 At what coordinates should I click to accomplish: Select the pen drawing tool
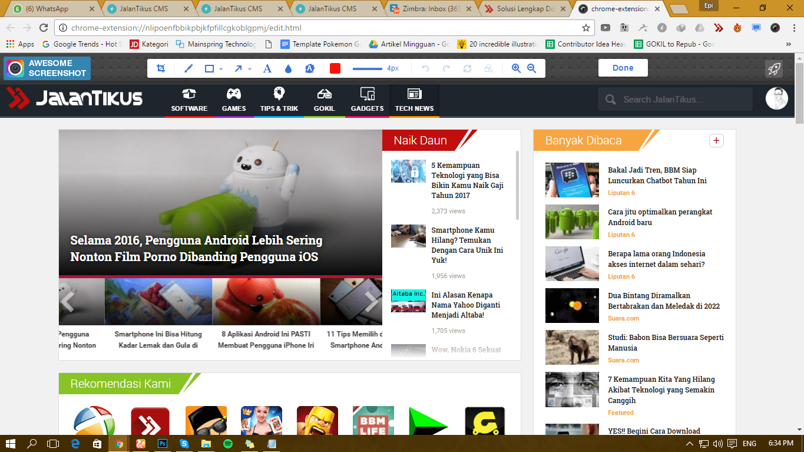[x=188, y=68]
